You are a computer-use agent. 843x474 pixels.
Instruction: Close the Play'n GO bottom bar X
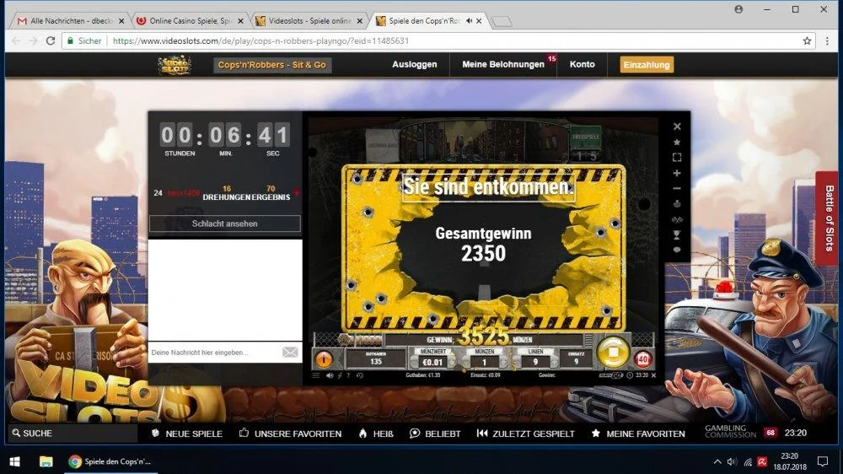pos(654,375)
